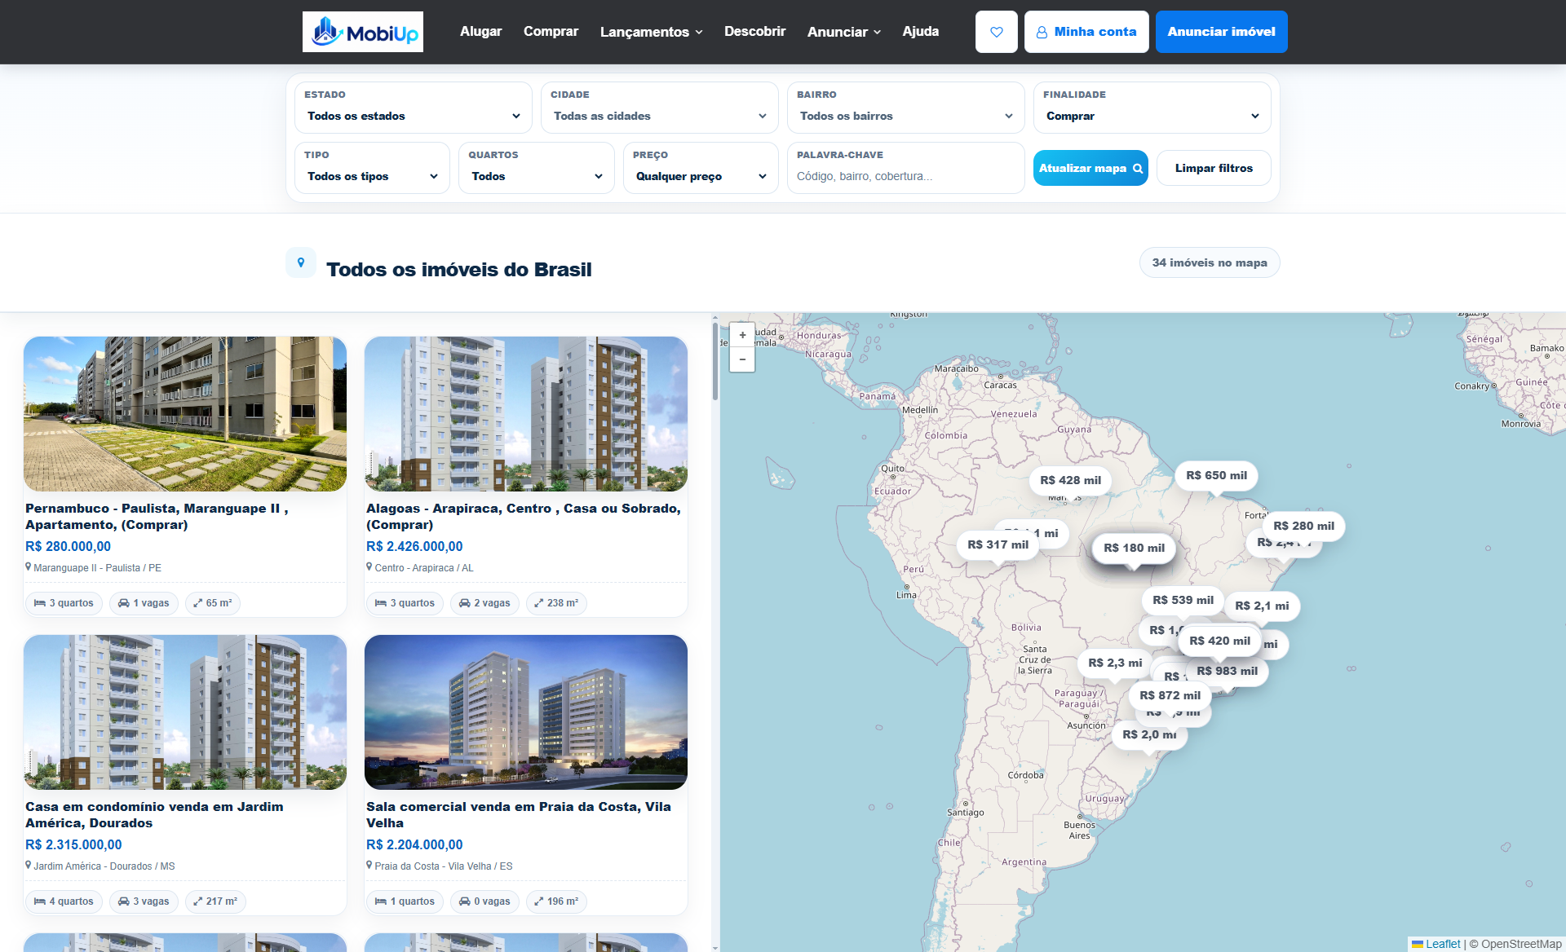Open Casa em condomínio Dourados listing title
Viewport: 1566px width, 952px height.
click(x=154, y=815)
